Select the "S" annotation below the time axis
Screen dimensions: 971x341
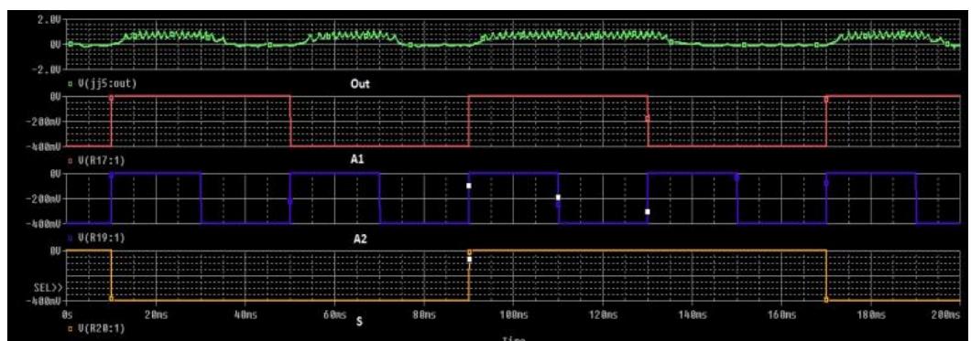point(360,321)
